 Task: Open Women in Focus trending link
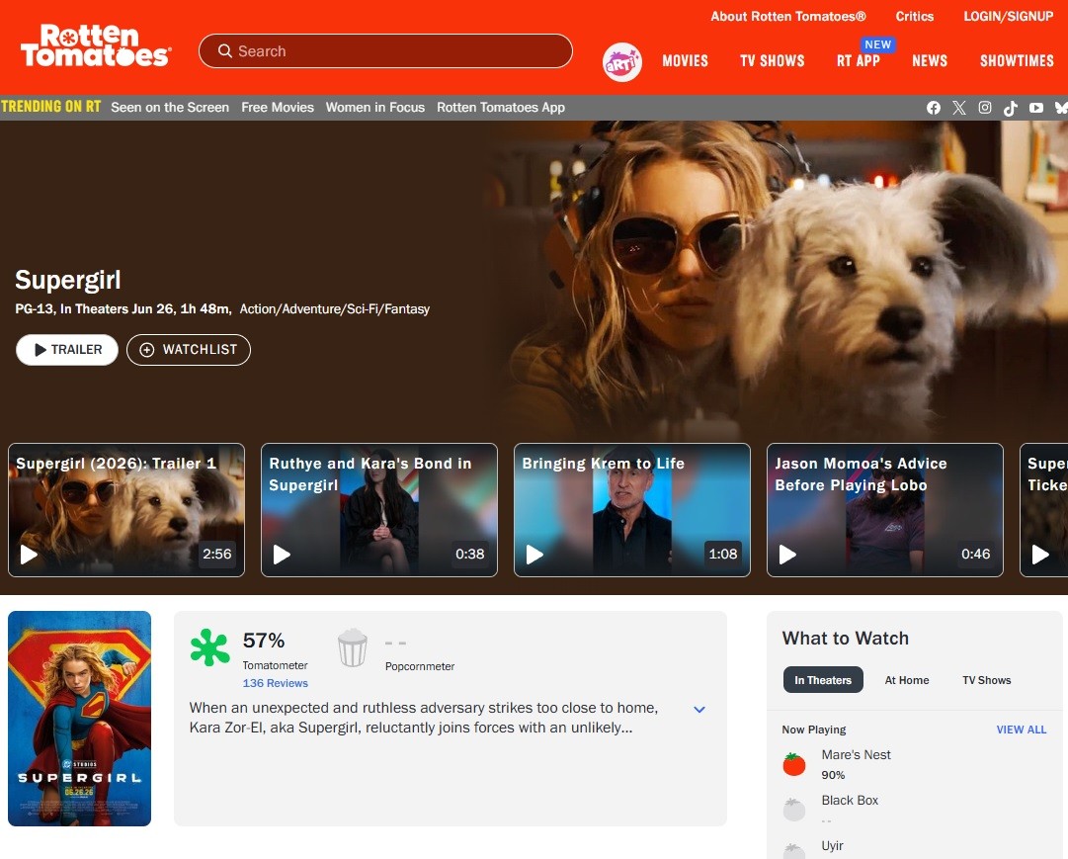pyautogui.click(x=374, y=108)
